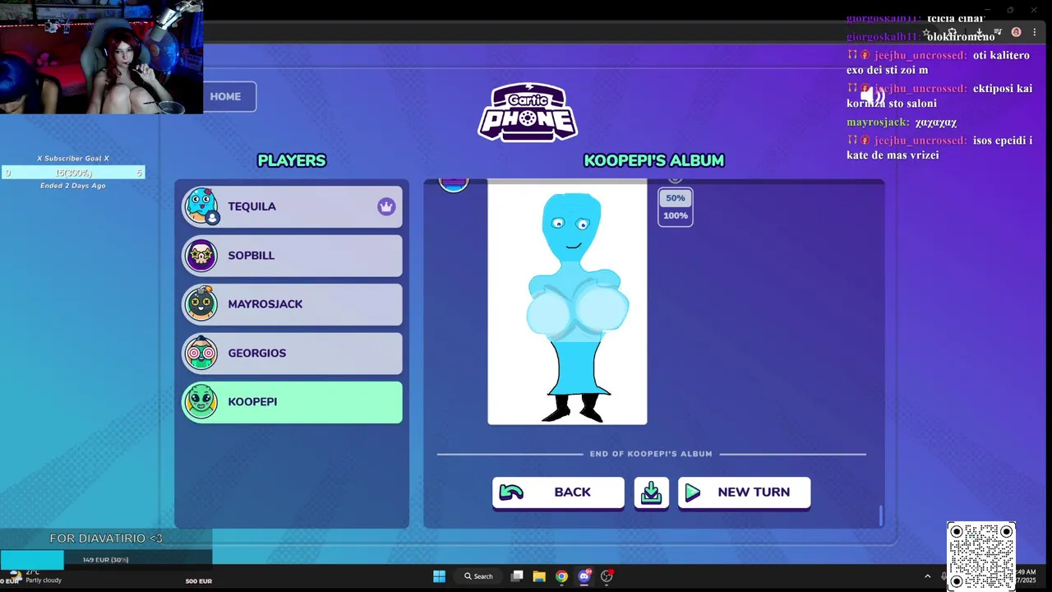Select player TEQUILA in the list
The height and width of the screenshot is (592, 1052).
tap(292, 206)
